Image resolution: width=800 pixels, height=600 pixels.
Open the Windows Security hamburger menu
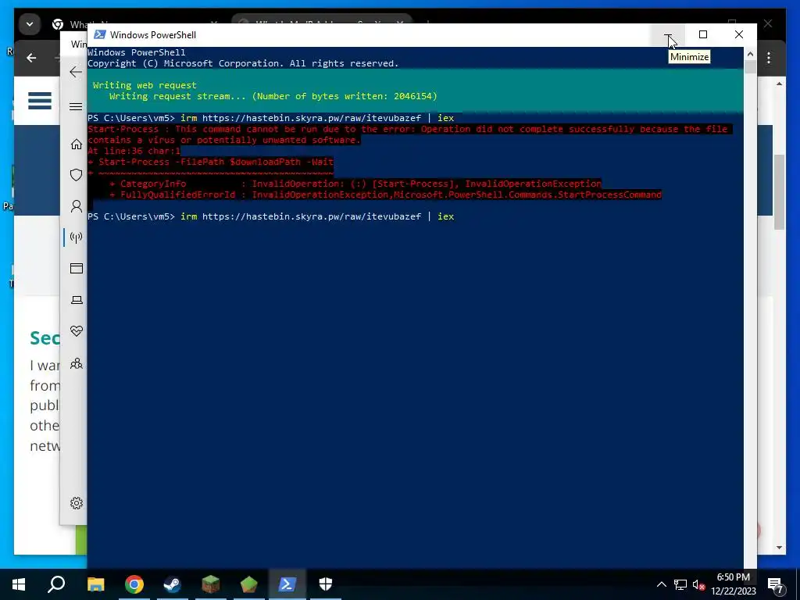click(76, 106)
